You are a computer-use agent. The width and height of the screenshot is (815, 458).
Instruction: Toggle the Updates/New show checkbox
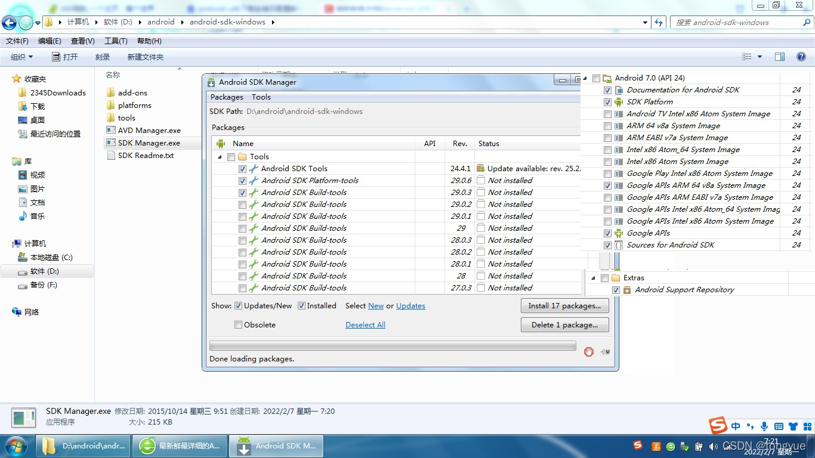239,306
